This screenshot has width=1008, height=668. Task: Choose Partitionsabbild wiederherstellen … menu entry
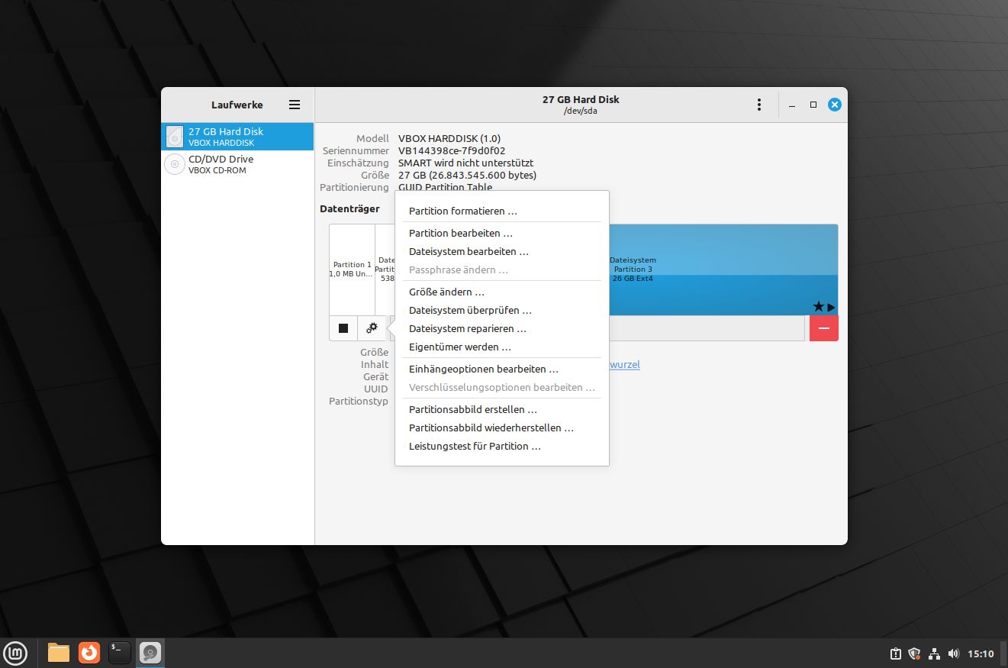point(502,428)
